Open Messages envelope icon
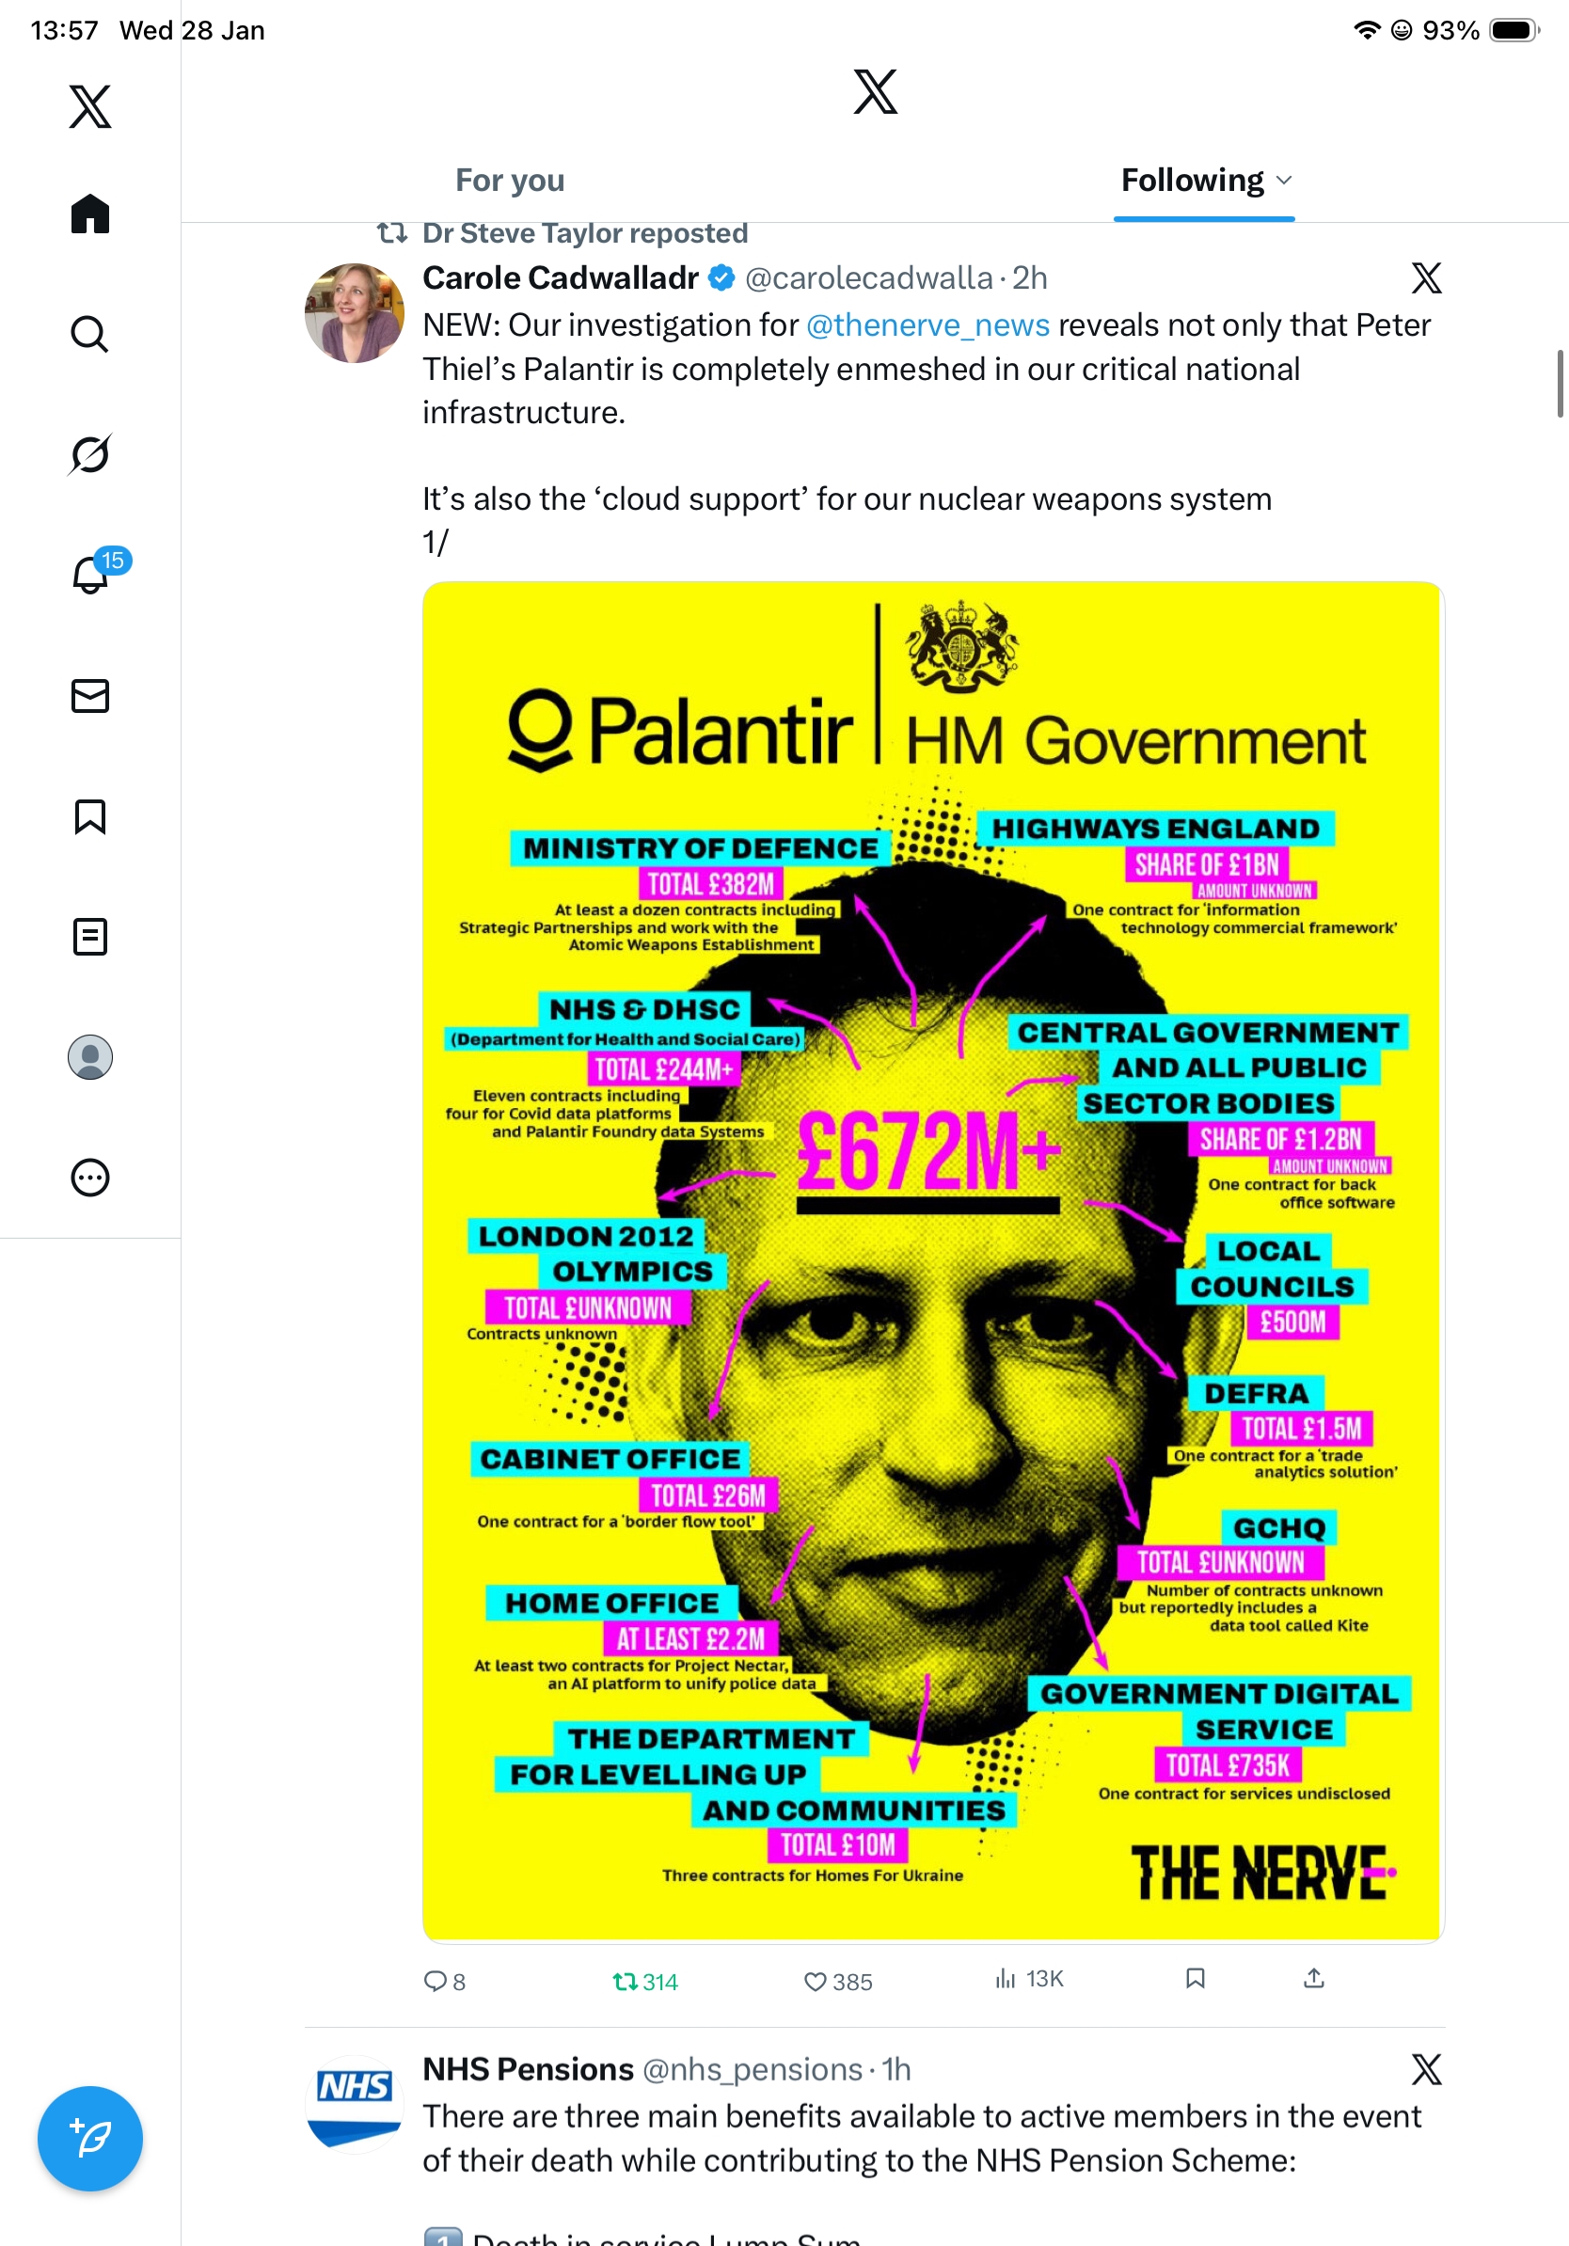This screenshot has width=1569, height=2246. point(90,695)
